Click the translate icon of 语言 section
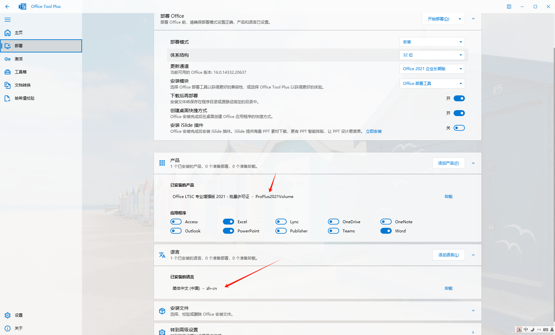Viewport: 555px width, 335px height. point(162,255)
